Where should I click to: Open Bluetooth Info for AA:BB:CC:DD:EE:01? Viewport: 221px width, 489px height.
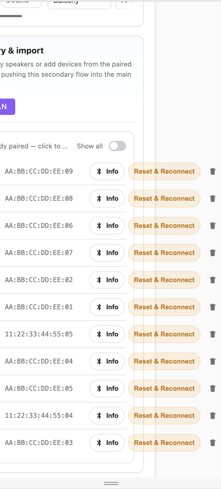107,307
